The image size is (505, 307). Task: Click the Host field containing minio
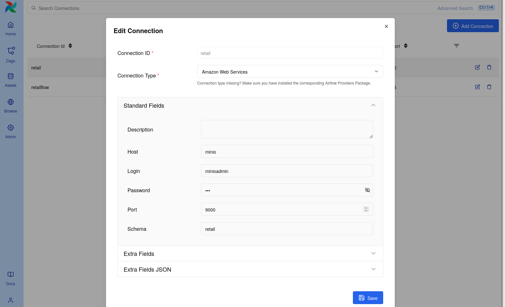point(287,151)
